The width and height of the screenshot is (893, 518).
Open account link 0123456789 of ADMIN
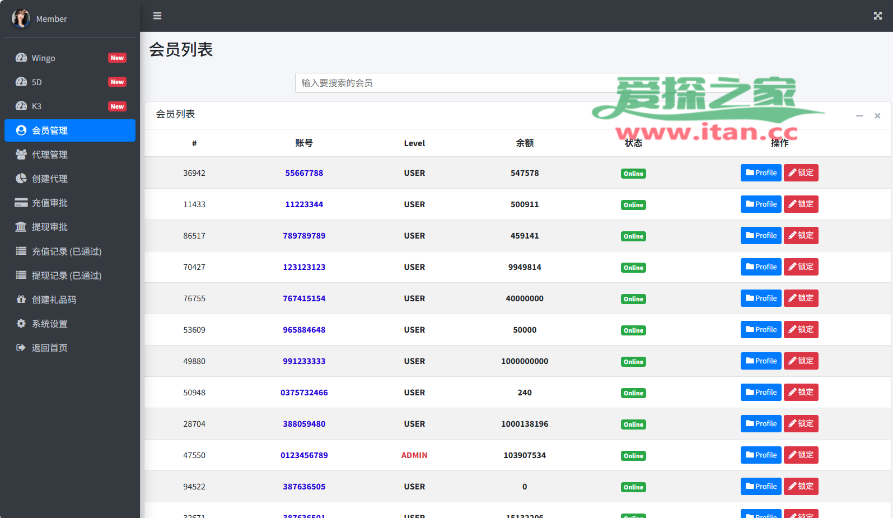tap(304, 455)
